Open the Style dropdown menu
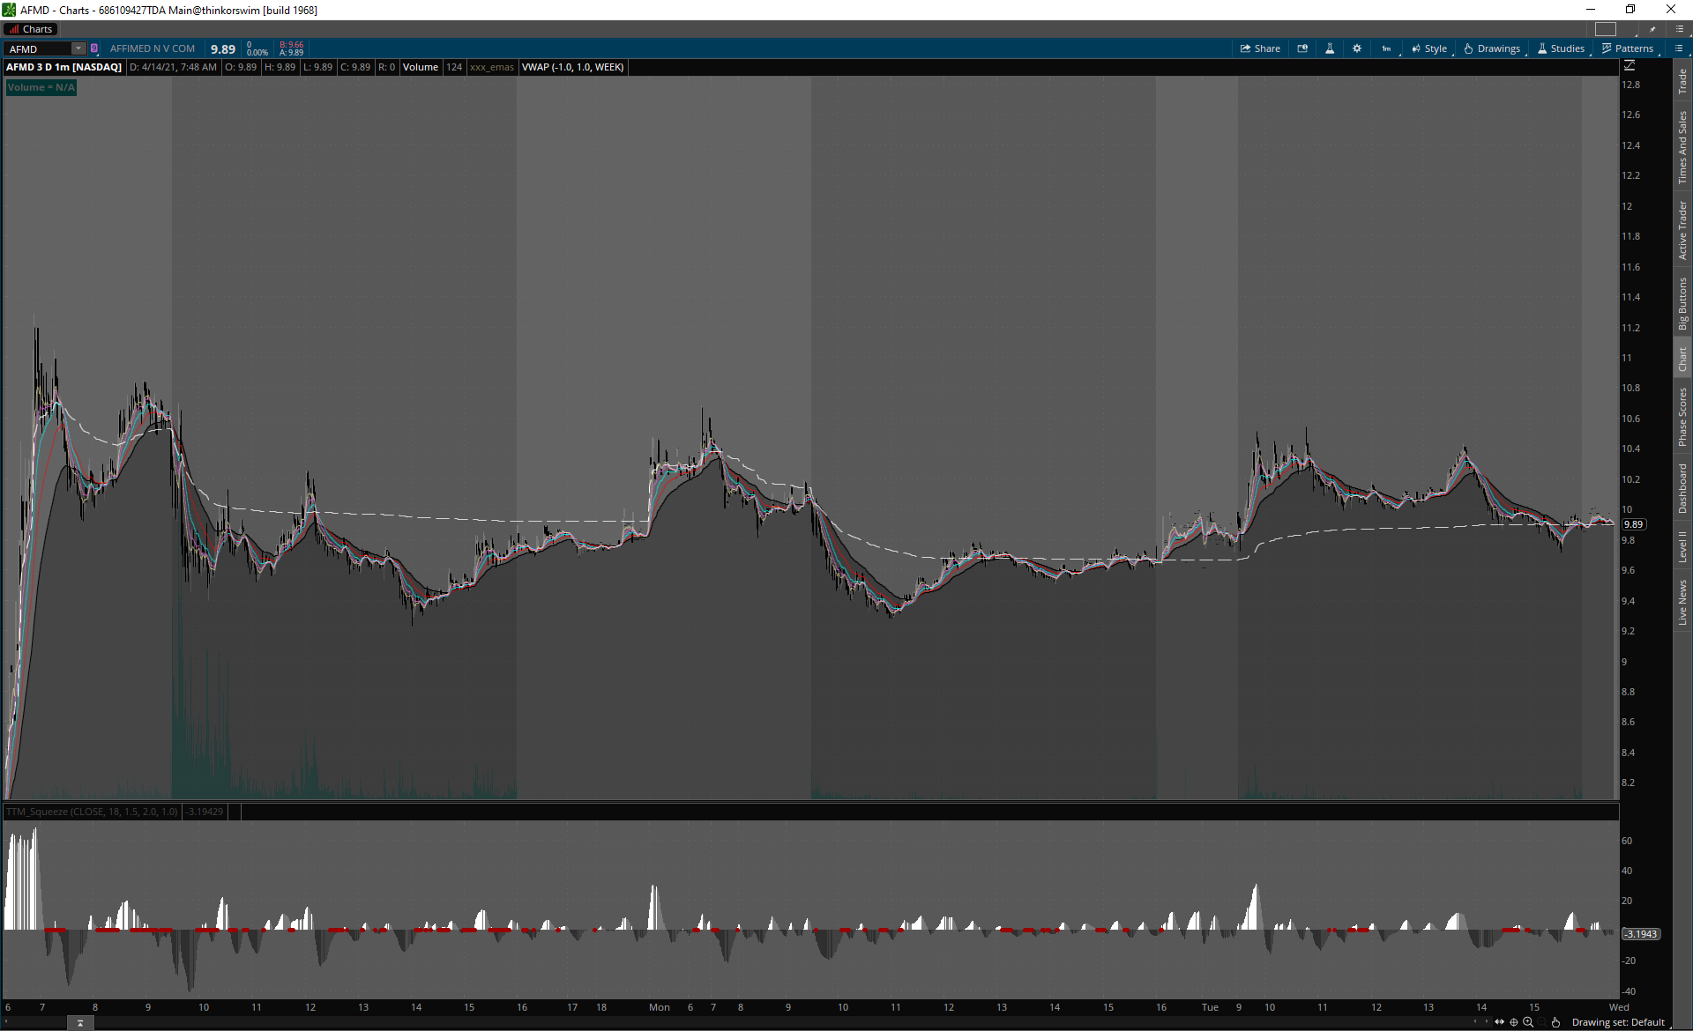 1429,48
